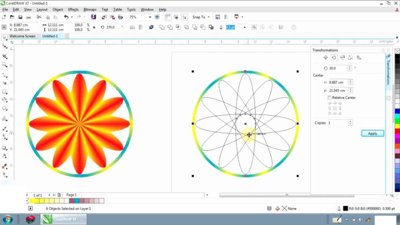The width and height of the screenshot is (400, 225).
Task: Select the Pick tool
Action: 5,37
